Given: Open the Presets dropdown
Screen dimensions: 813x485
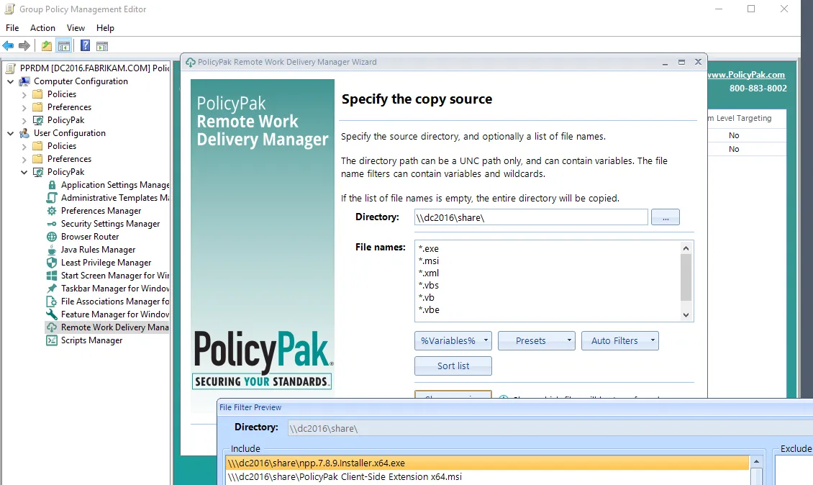Looking at the screenshot, I should pos(537,341).
